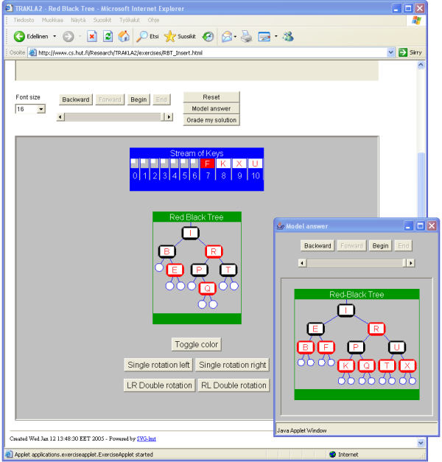The image size is (442, 462).
Task: Click the Reset button
Action: coord(211,97)
